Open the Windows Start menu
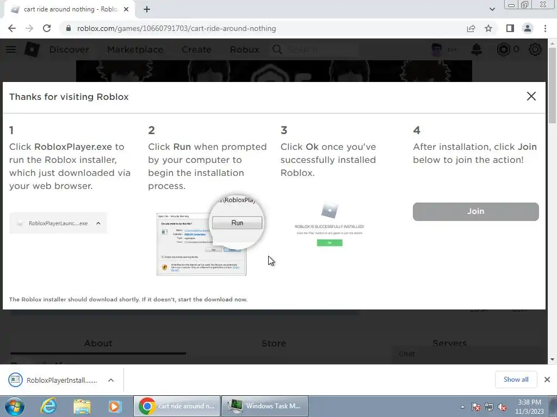557x417 pixels. click(x=15, y=406)
